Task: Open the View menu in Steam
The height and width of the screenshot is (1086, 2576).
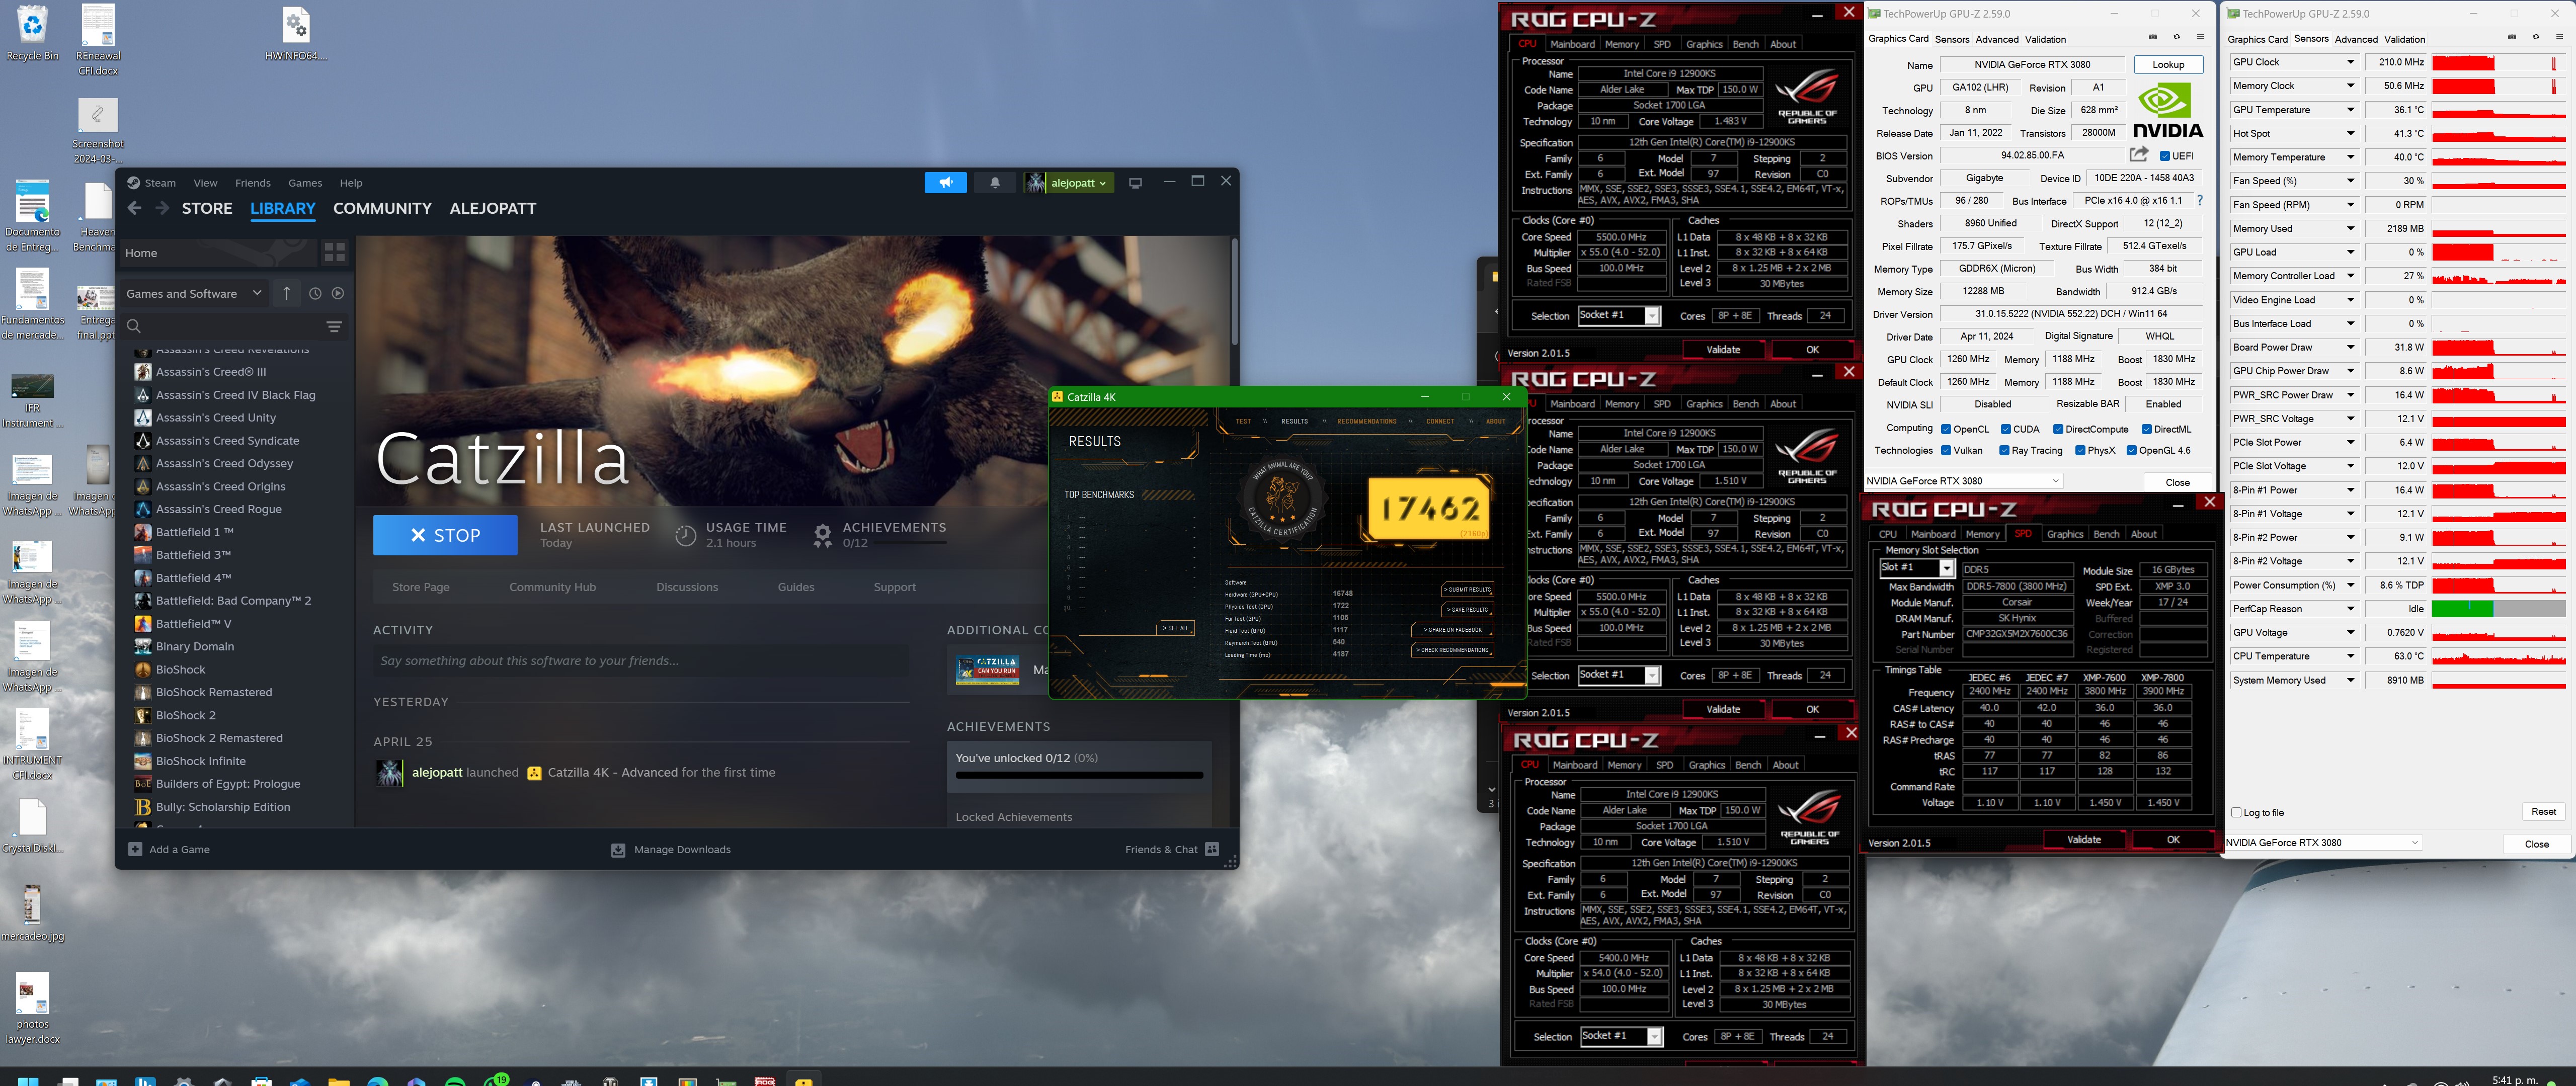Action: click(x=205, y=183)
